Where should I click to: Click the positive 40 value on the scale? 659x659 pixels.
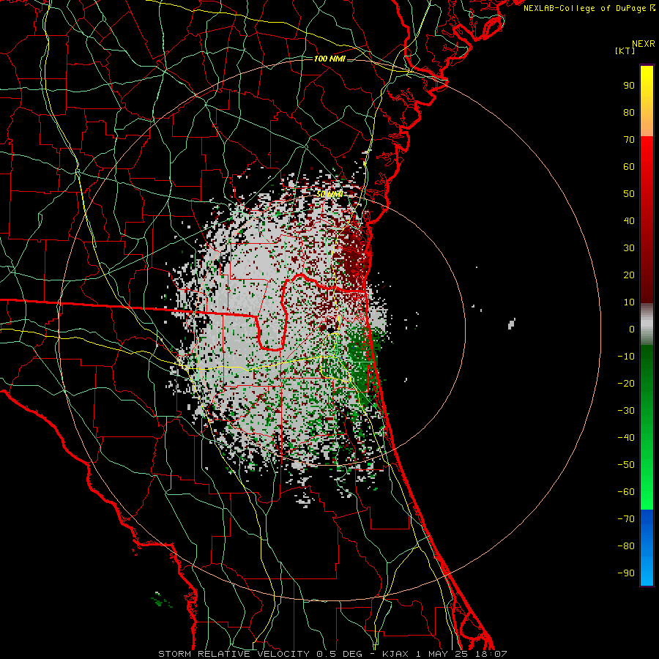coord(629,221)
